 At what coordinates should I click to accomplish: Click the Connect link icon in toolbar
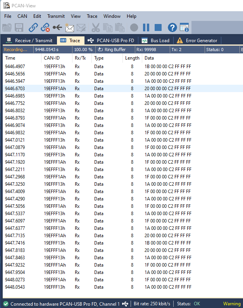(x=33, y=27)
